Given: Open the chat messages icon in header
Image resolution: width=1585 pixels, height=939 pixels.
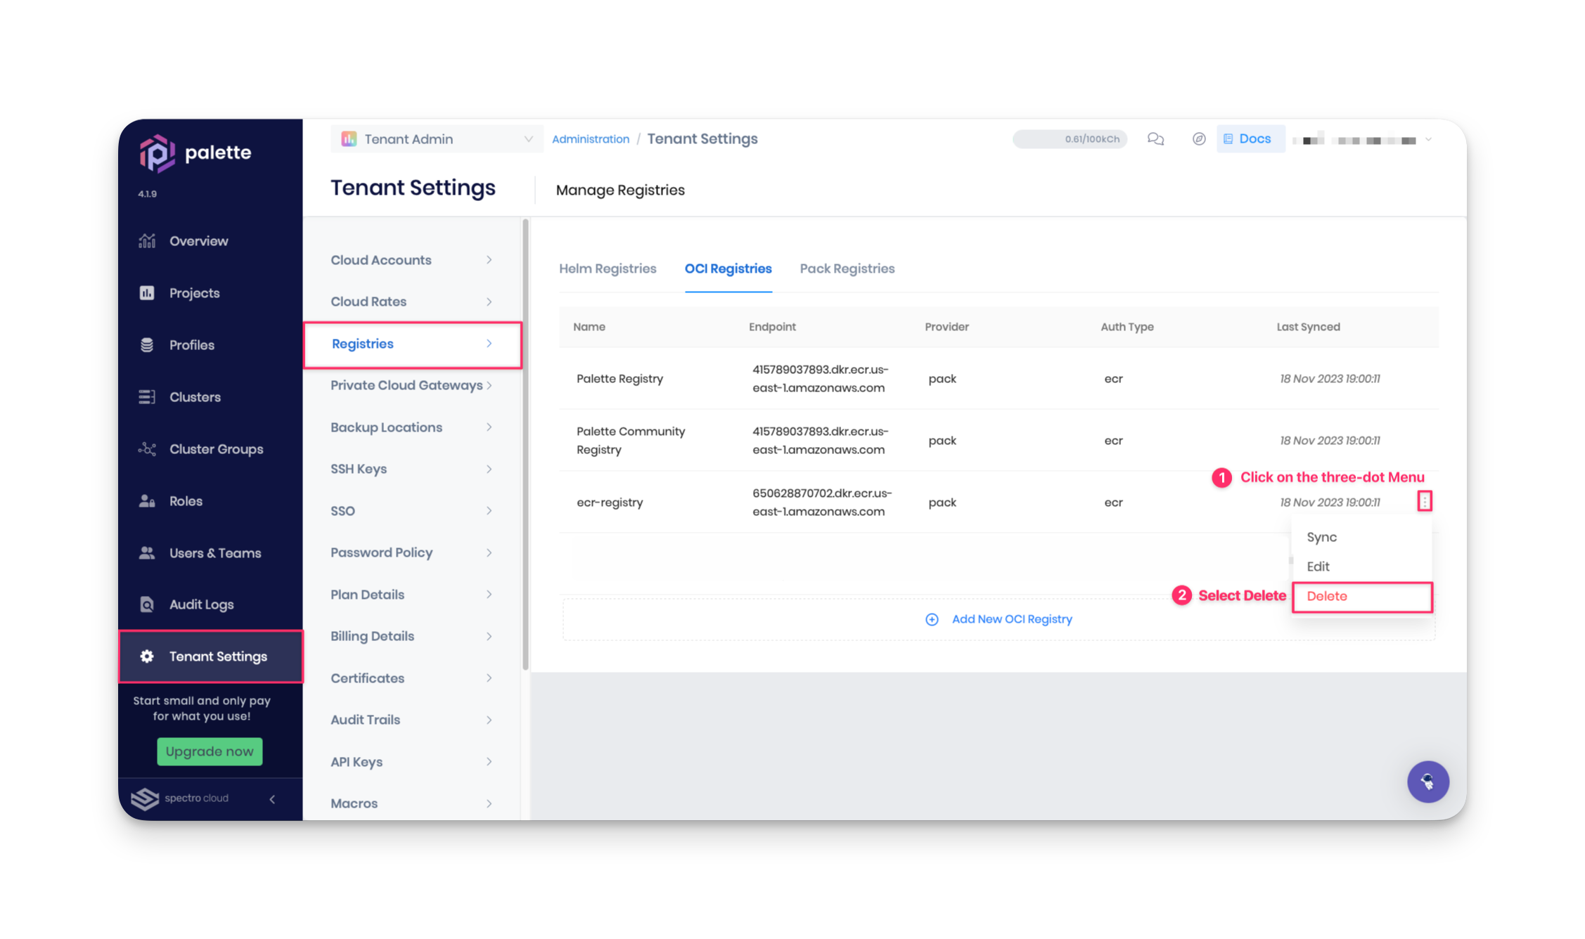Looking at the screenshot, I should (1155, 139).
